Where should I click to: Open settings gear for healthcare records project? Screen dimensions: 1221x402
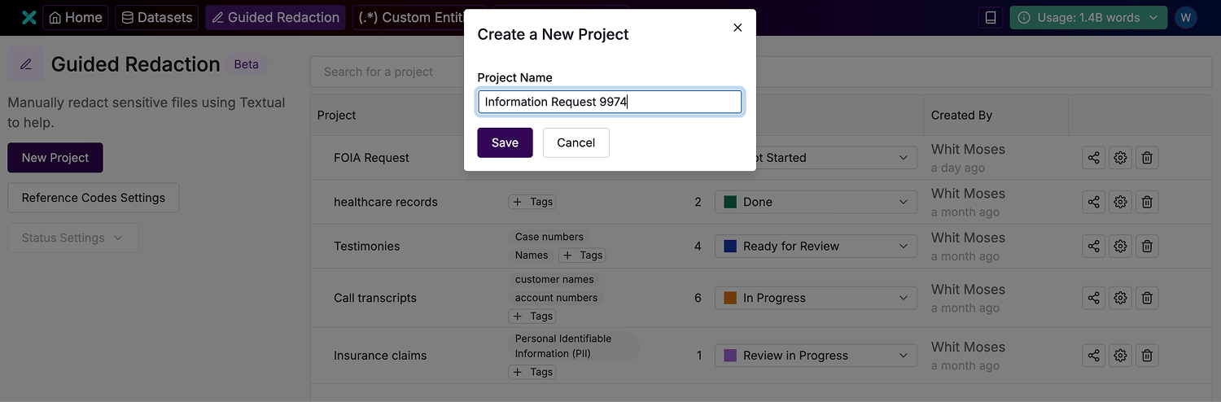click(x=1120, y=202)
